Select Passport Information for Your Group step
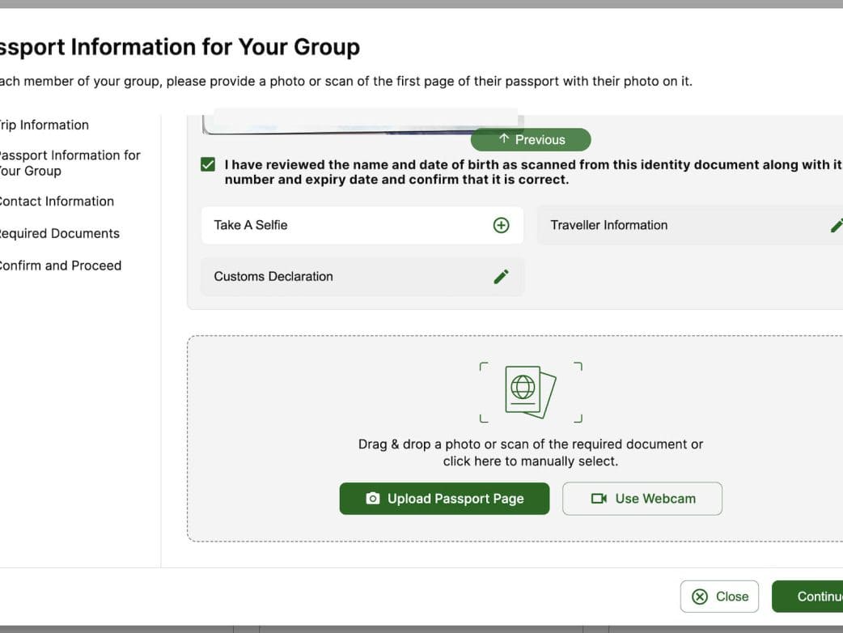The width and height of the screenshot is (843, 633). (x=69, y=163)
